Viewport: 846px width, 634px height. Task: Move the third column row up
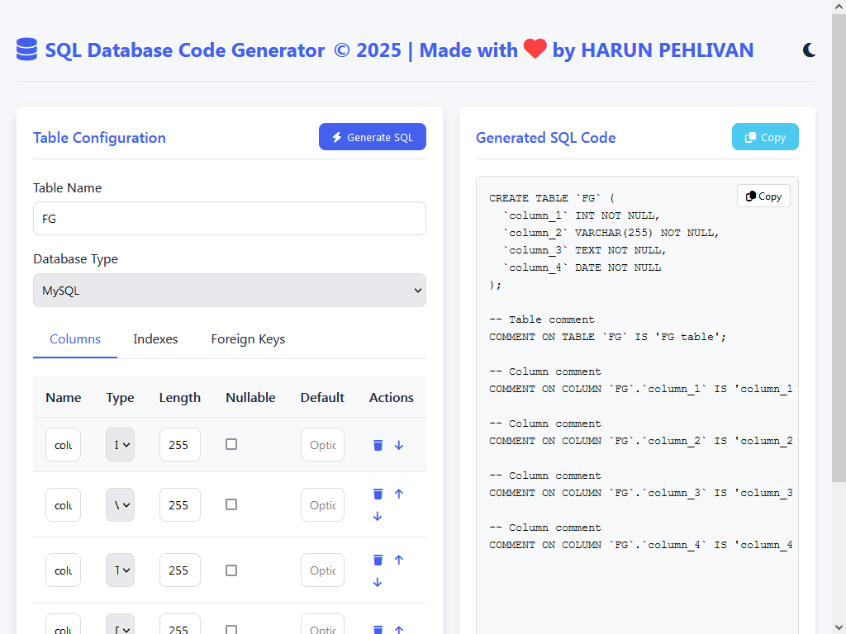coord(399,560)
